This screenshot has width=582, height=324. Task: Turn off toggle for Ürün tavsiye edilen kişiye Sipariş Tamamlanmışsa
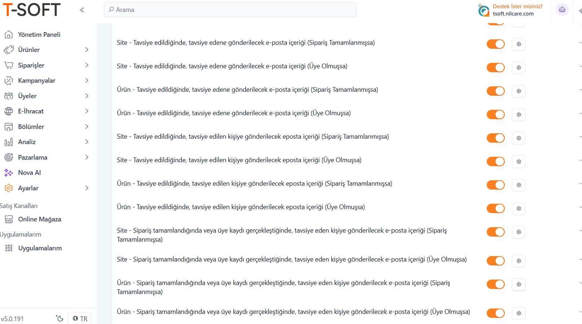[x=495, y=185]
